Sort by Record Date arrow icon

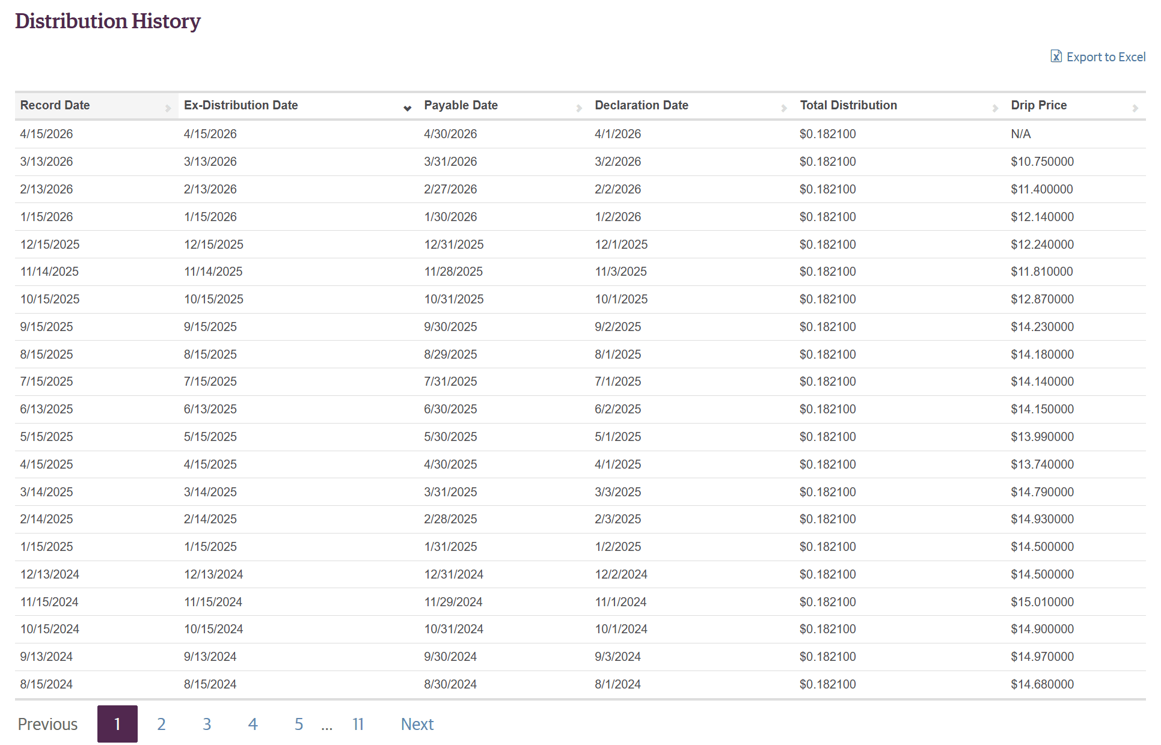pos(168,108)
